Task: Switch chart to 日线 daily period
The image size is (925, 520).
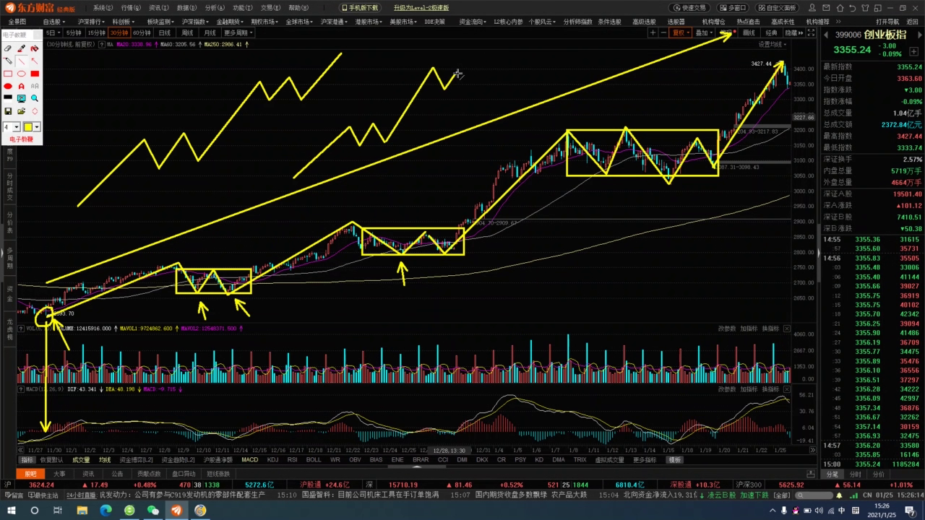Action: 165,32
